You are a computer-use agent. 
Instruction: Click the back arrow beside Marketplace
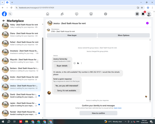(4, 21)
